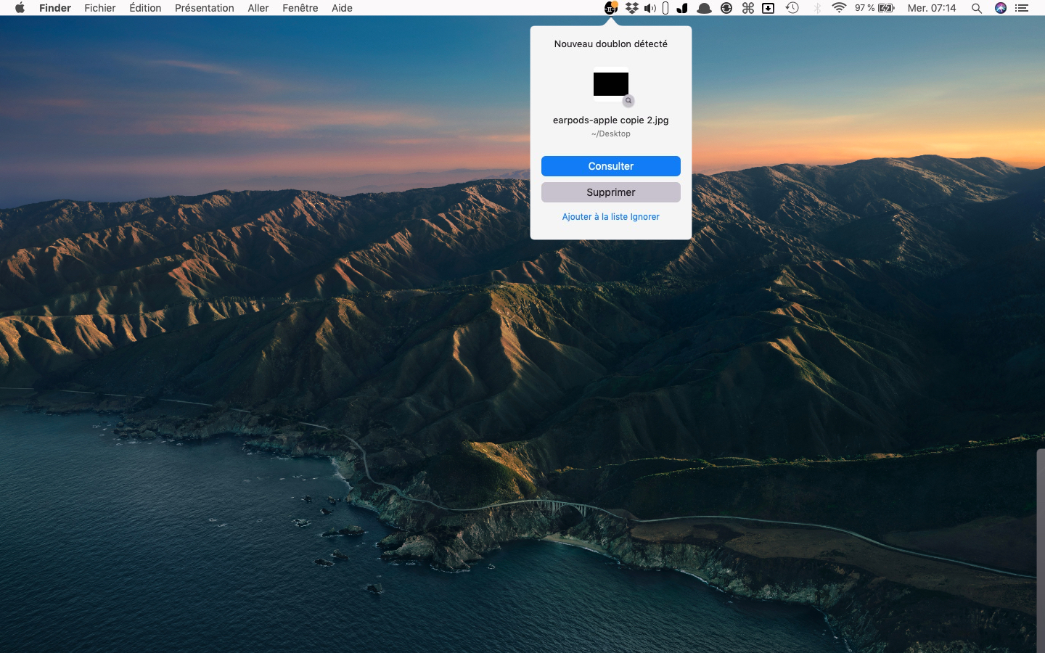Screen dimensions: 1045x653
Task: Open the circular sync arrows menu bar icon
Action: [x=726, y=8]
